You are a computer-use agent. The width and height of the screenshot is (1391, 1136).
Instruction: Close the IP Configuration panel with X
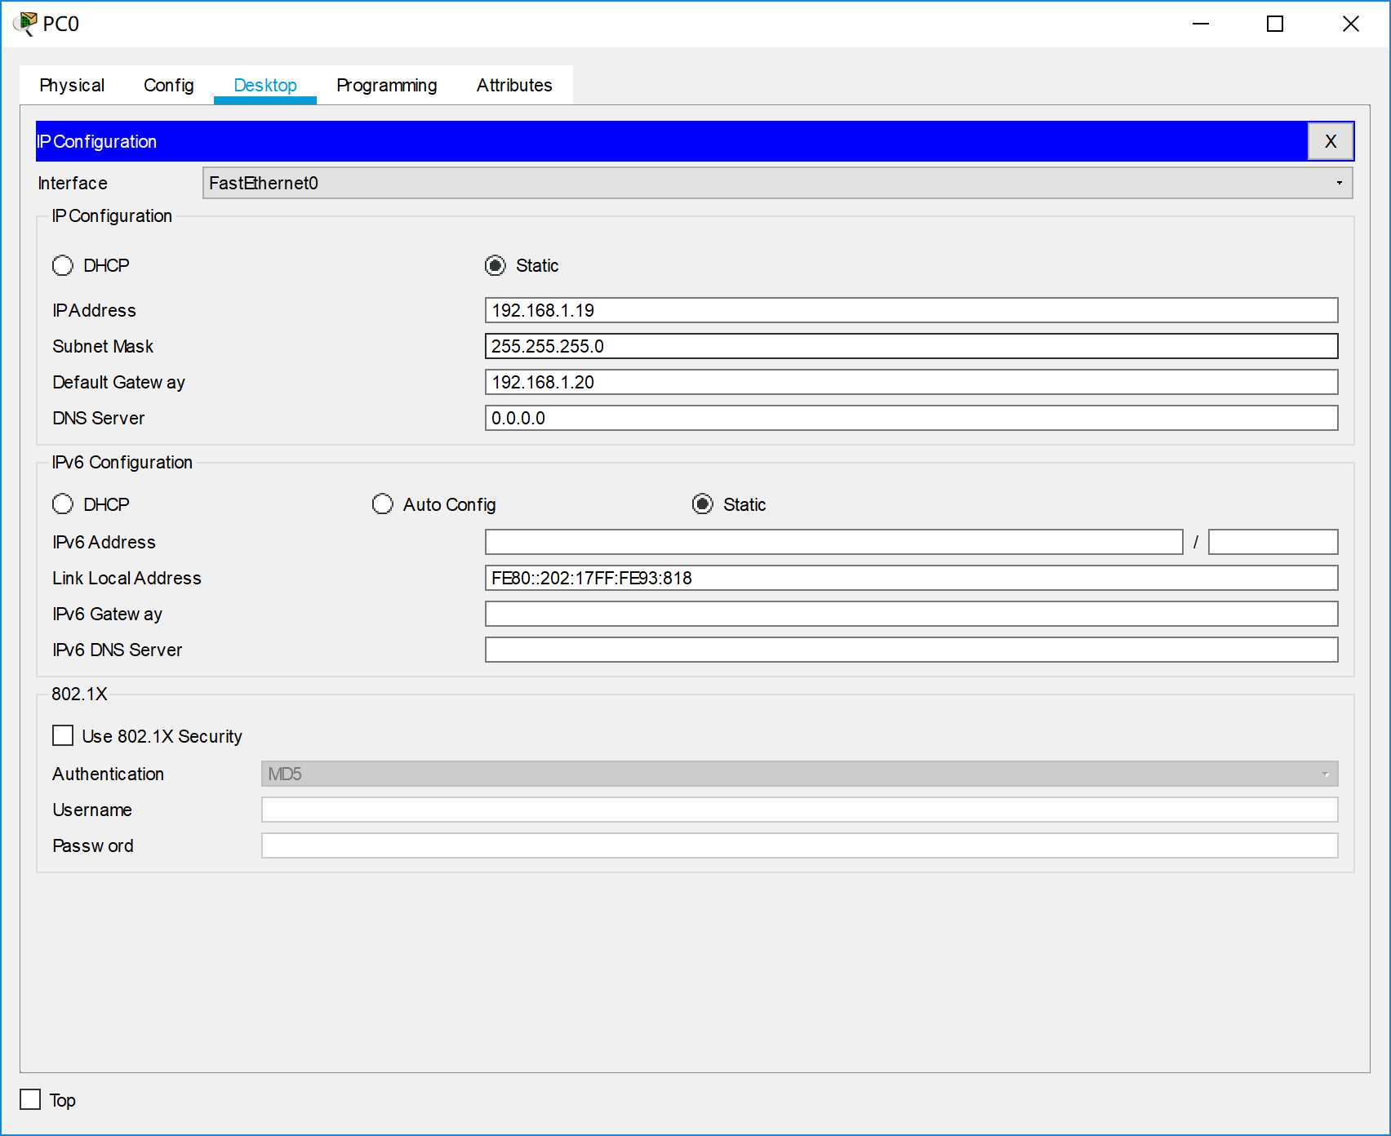(x=1331, y=141)
